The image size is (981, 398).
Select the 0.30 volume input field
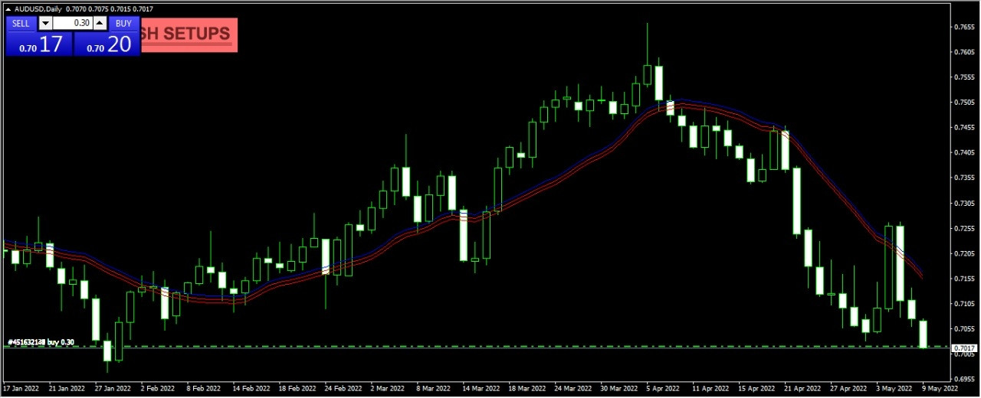72,23
